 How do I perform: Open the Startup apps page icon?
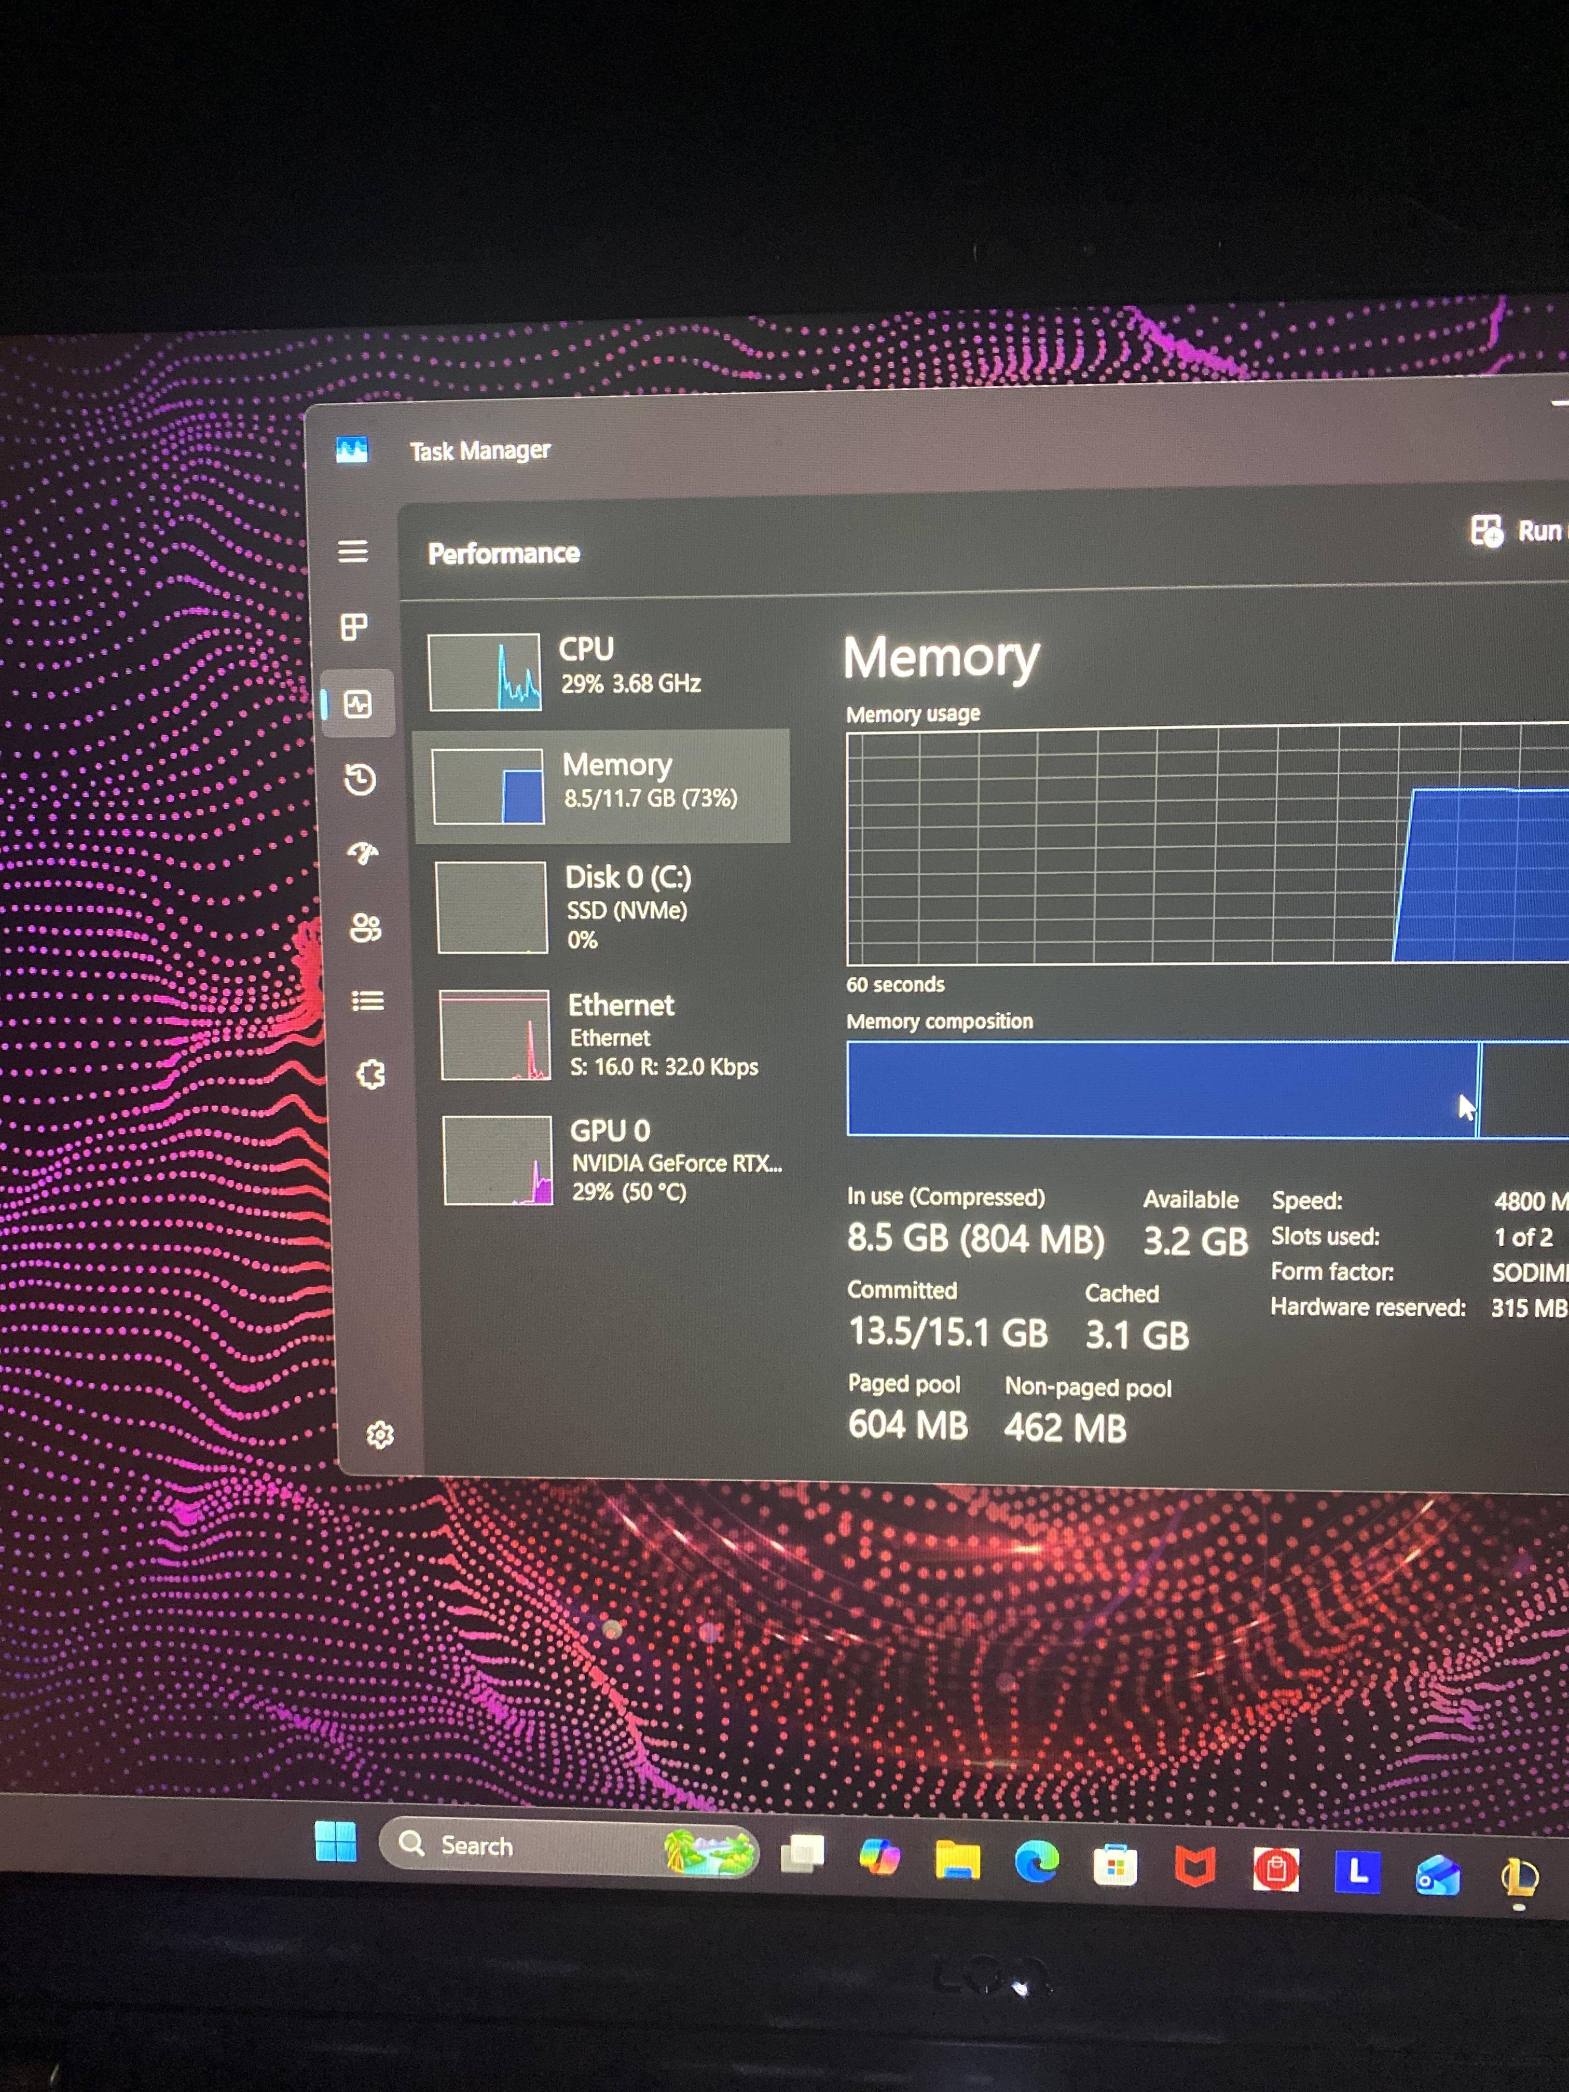coord(362,853)
